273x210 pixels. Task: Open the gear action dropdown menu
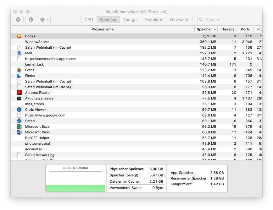[x=44, y=19]
